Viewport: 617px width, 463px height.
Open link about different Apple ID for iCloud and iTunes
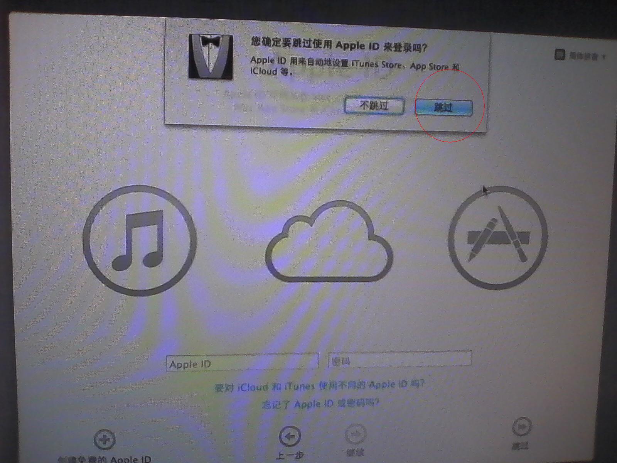tap(320, 385)
